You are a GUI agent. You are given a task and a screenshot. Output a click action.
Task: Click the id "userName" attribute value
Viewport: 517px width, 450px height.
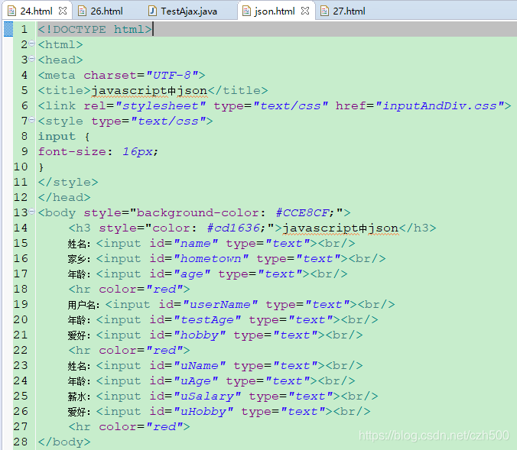220,304
